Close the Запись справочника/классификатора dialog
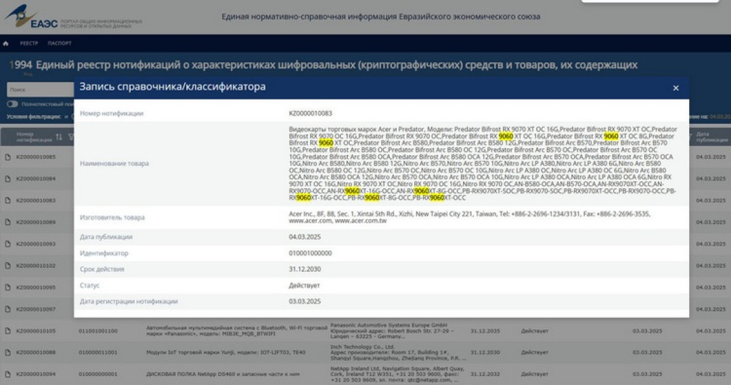The width and height of the screenshot is (731, 385). [x=675, y=88]
